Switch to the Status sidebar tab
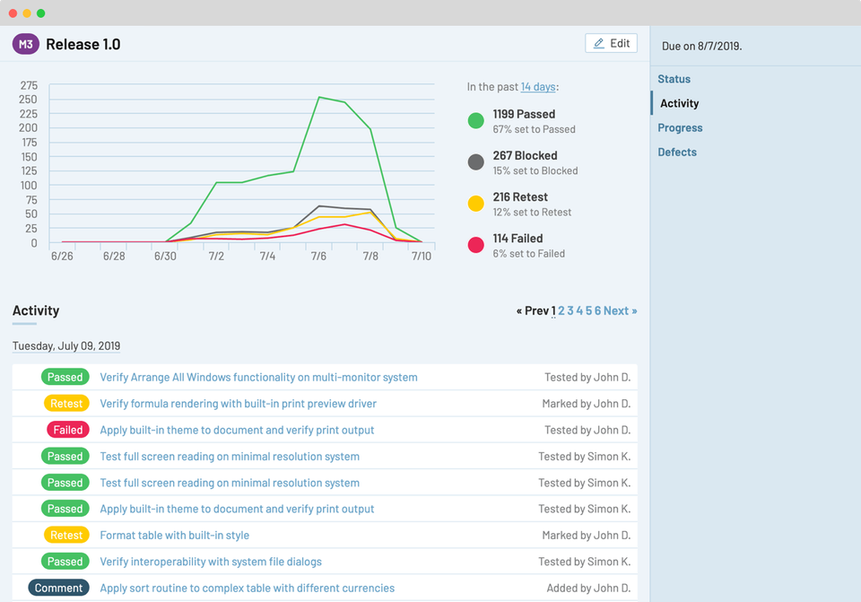This screenshot has height=602, width=861. [674, 79]
